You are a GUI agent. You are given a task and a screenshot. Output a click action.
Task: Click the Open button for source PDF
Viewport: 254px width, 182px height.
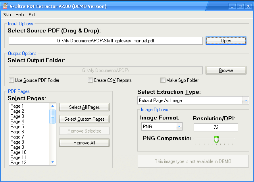(226, 41)
